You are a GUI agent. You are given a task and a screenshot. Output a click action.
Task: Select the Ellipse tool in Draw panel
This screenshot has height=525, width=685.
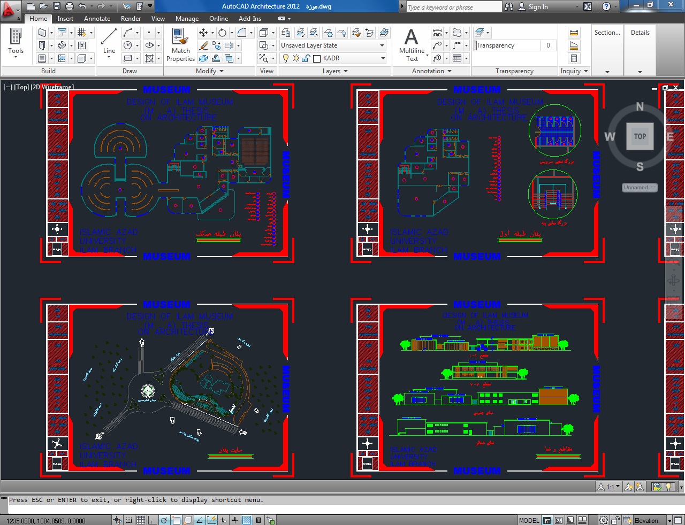[149, 45]
